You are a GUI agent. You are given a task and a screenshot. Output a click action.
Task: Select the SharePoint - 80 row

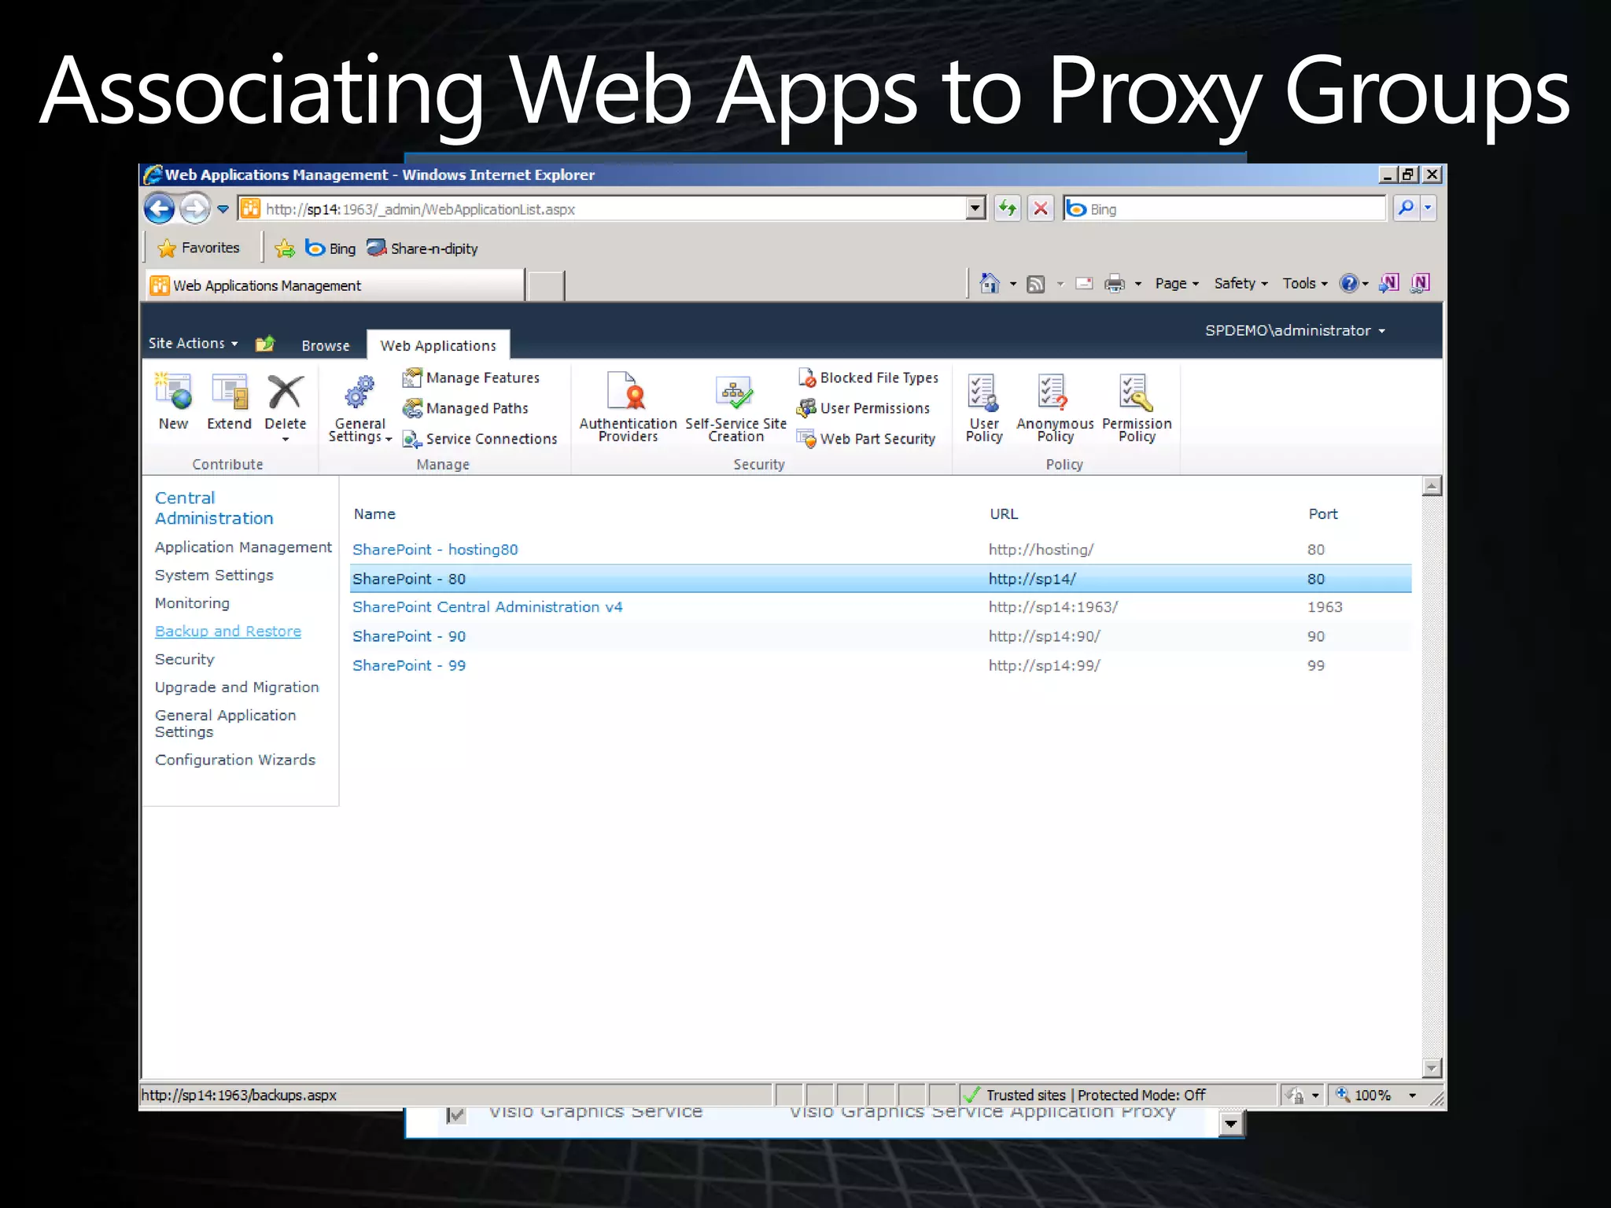tap(880, 579)
